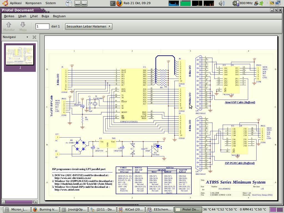This screenshot has width=284, height=213.
Task: Switch to Micron_L... taskbar window
Action: click(x=17, y=210)
